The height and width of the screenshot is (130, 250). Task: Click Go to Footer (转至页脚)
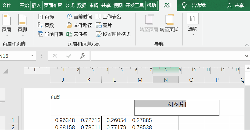169,23
